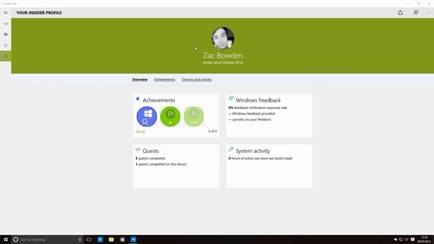Click the faded two-star flag achievement badge
This screenshot has height=244, width=434.
pyautogui.click(x=194, y=117)
